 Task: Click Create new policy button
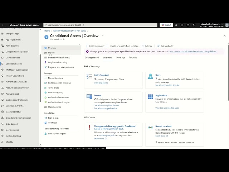[x=95, y=46]
